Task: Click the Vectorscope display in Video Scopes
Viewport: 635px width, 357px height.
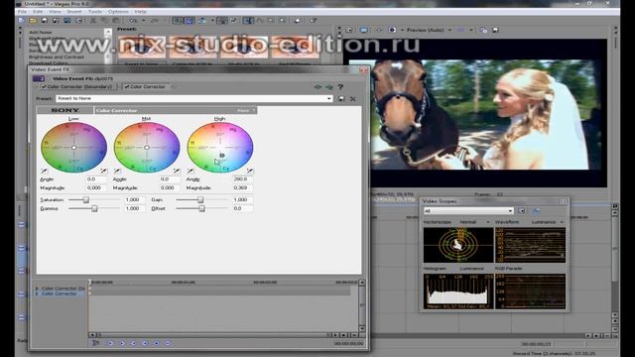Action: (x=458, y=245)
